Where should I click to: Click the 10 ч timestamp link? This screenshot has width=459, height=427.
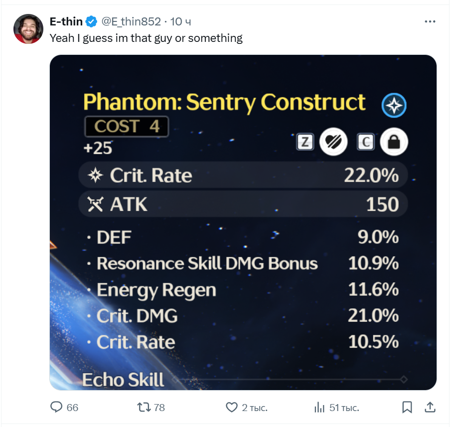pyautogui.click(x=180, y=21)
